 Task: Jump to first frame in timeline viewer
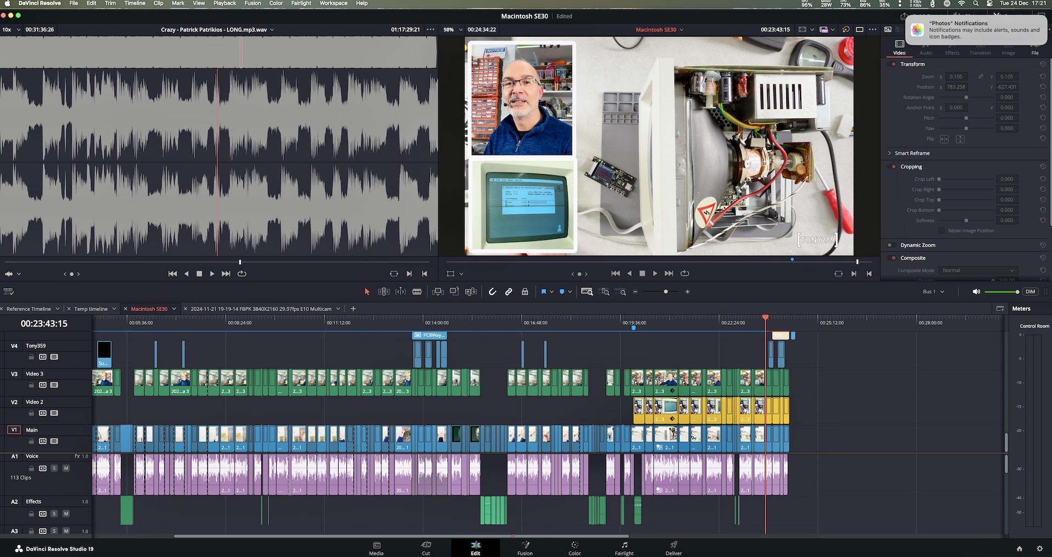pyautogui.click(x=615, y=273)
